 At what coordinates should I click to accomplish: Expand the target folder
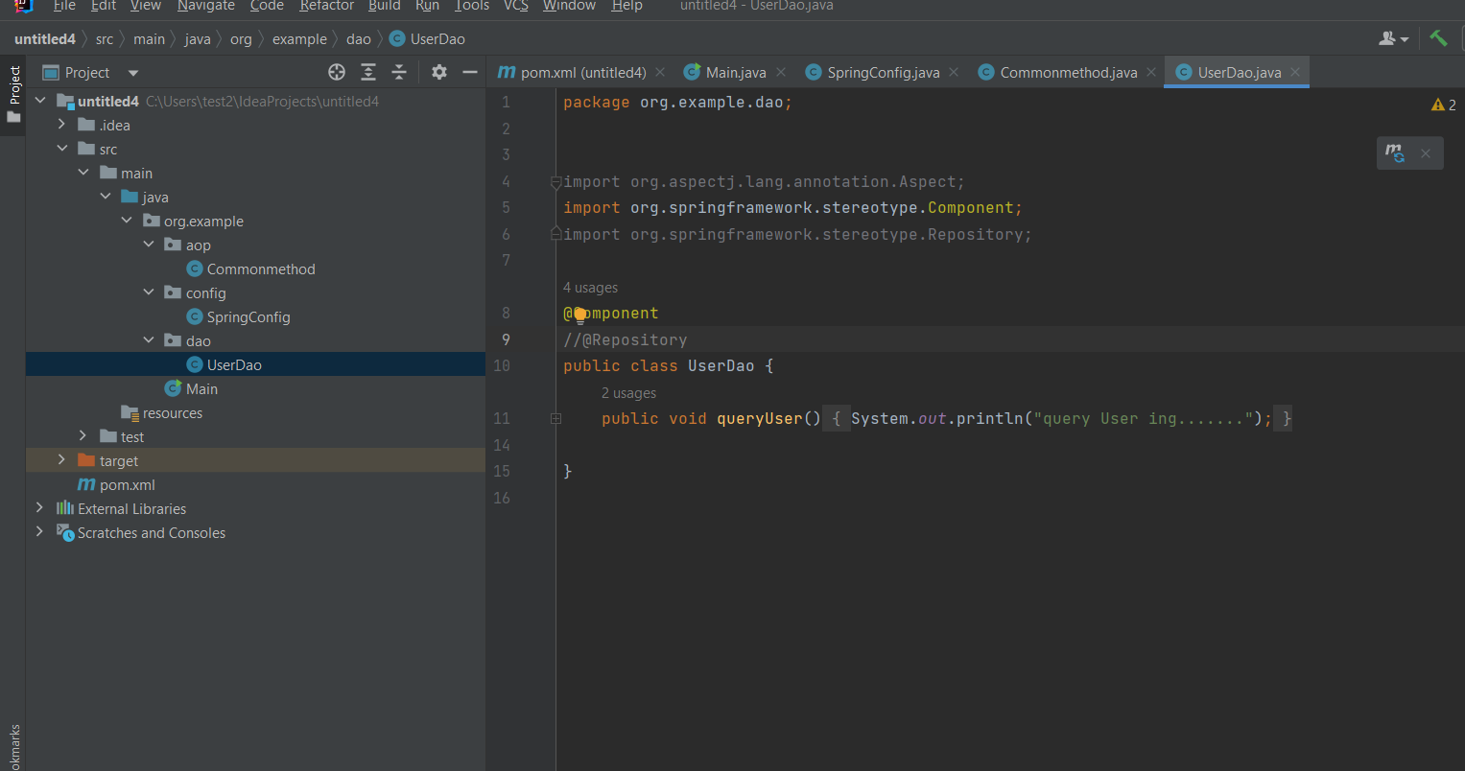click(x=61, y=460)
